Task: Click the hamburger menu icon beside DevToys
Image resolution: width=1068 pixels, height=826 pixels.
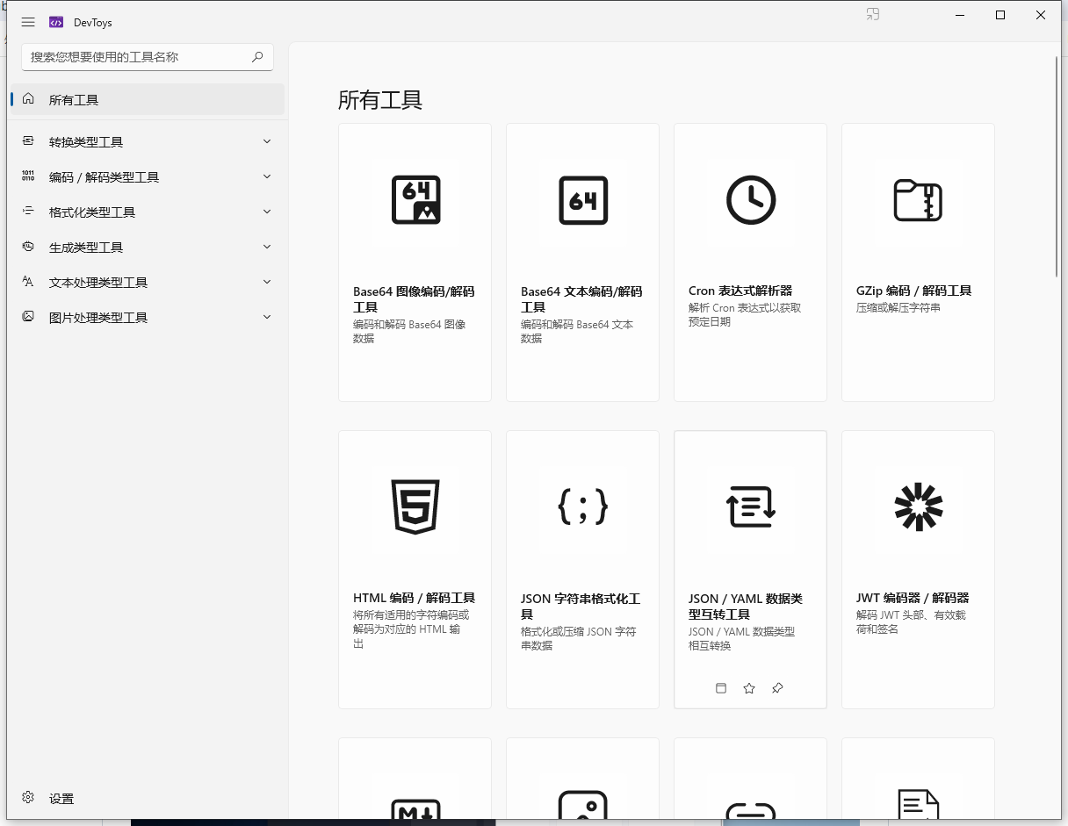Action: click(28, 22)
